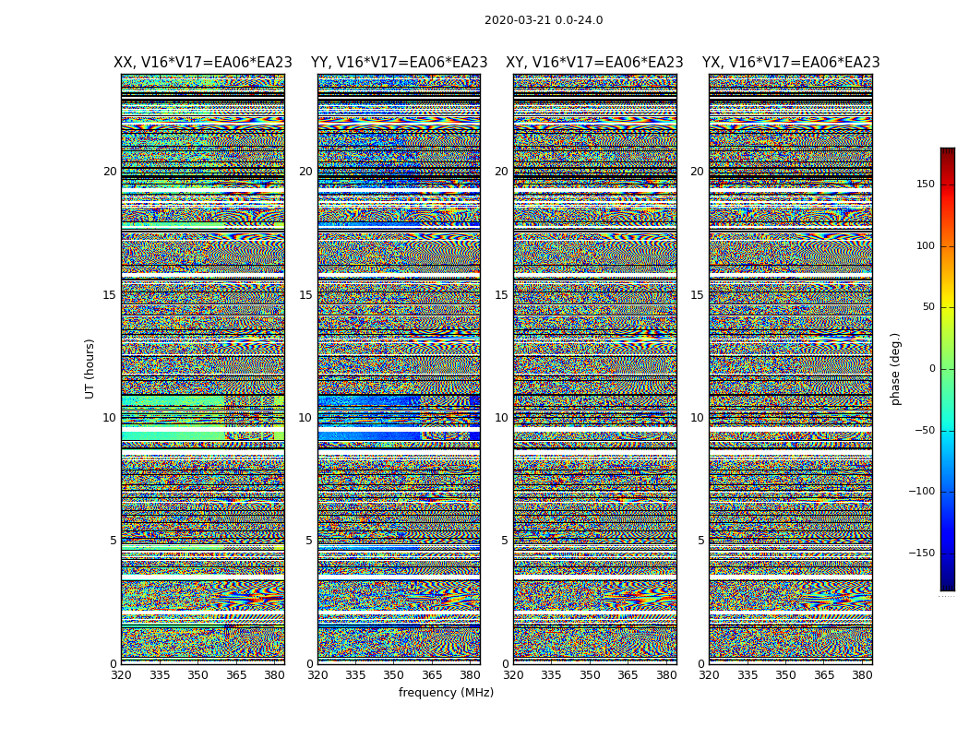Click the figure title '2020-03-21 0.0-24.0'

[544, 20]
